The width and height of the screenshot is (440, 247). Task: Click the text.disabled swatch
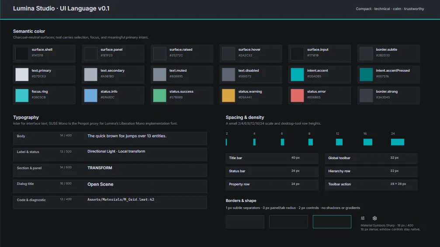229,74
